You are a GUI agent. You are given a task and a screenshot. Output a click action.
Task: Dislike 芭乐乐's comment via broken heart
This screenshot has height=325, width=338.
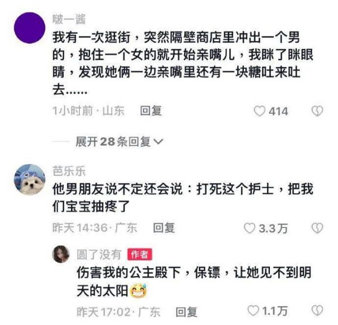click(x=317, y=229)
